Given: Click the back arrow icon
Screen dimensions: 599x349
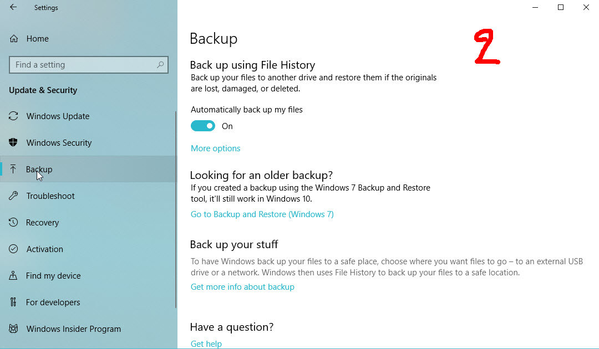Looking at the screenshot, I should [x=13, y=7].
